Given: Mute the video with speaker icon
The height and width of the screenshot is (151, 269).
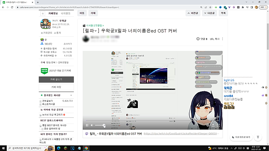Looking at the screenshot, I should point(92,125).
